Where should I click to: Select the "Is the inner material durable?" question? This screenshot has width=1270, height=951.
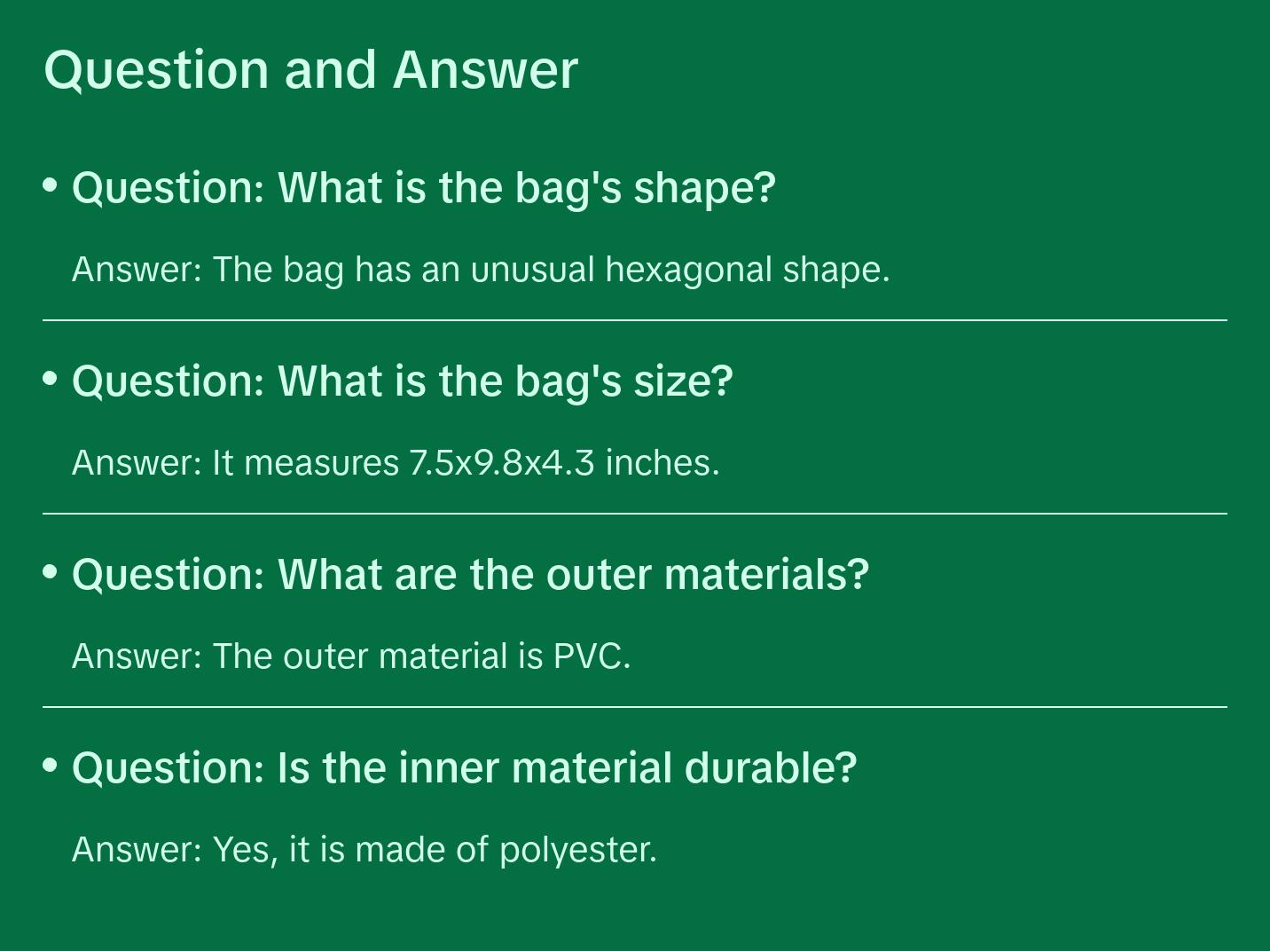[464, 768]
